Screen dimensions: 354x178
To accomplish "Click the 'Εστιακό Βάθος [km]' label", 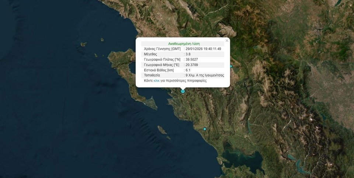I will [159, 70].
